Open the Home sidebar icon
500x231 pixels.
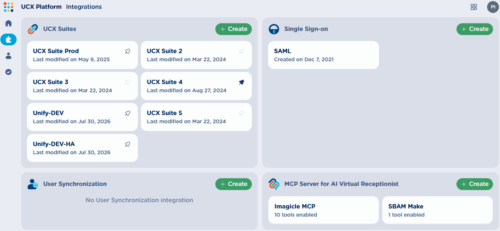point(8,23)
